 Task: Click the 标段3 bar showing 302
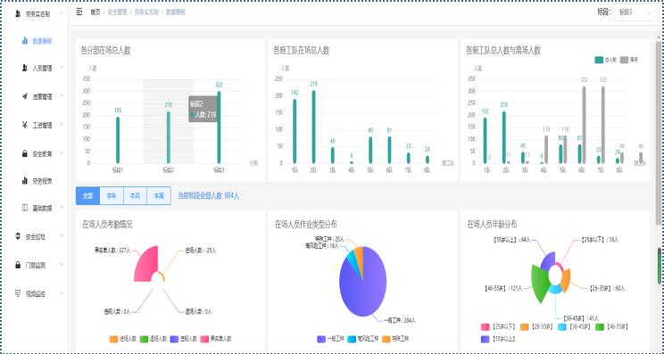pyautogui.click(x=219, y=127)
